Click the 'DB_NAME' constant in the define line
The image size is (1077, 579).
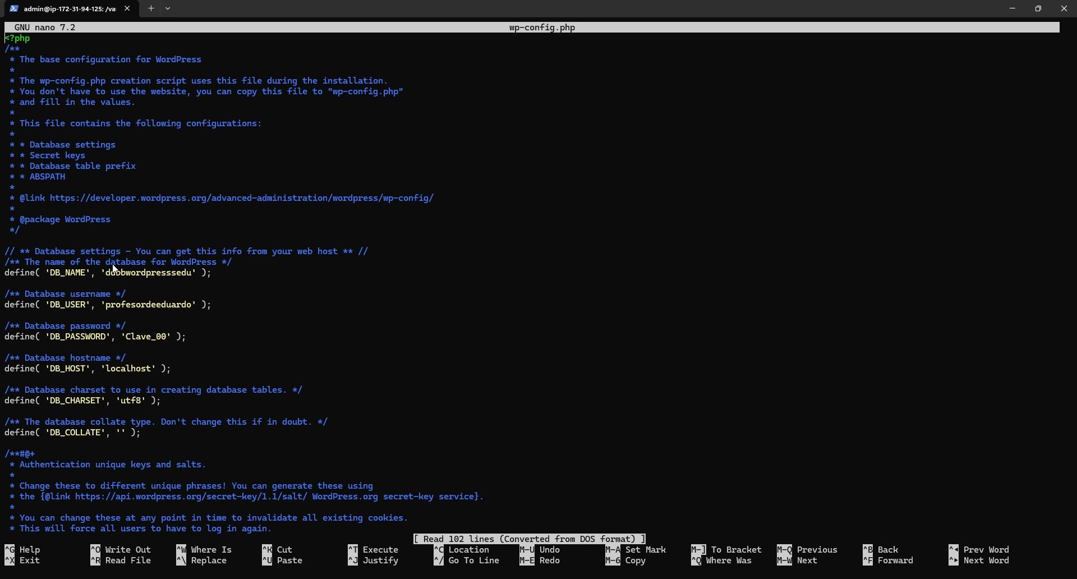click(x=68, y=273)
